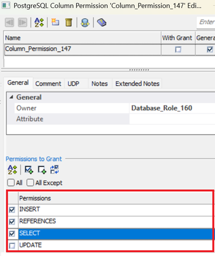Go to the next object arrow icon

click(x=22, y=22)
